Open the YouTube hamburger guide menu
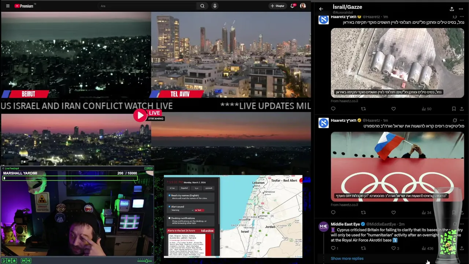Image resolution: width=469 pixels, height=264 pixels. tap(8, 6)
